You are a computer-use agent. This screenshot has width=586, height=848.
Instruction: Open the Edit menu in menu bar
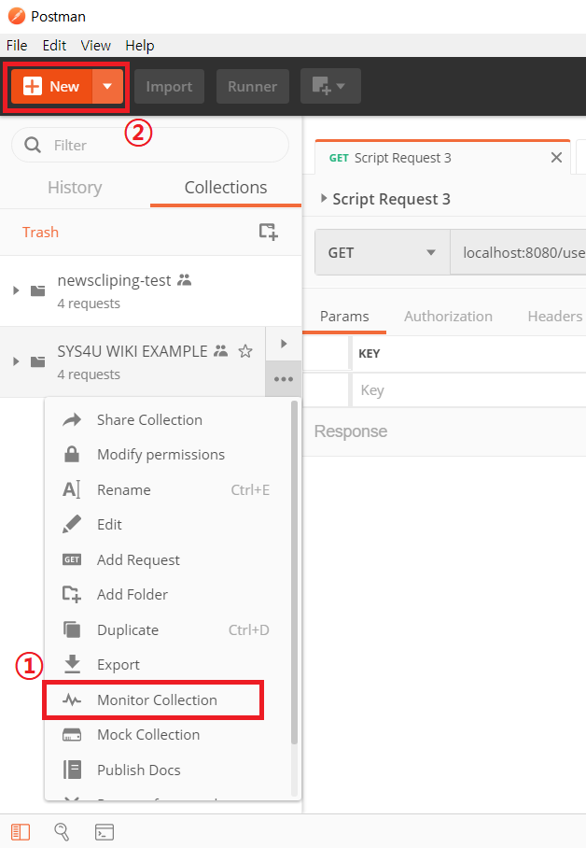coord(54,46)
